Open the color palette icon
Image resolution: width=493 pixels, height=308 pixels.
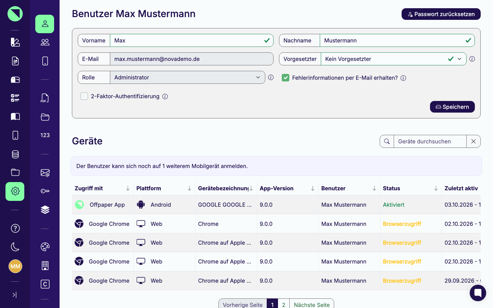tap(45, 247)
